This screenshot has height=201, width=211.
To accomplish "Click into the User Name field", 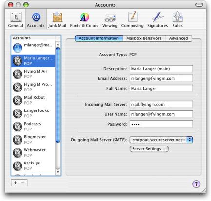I will pos(161,114).
